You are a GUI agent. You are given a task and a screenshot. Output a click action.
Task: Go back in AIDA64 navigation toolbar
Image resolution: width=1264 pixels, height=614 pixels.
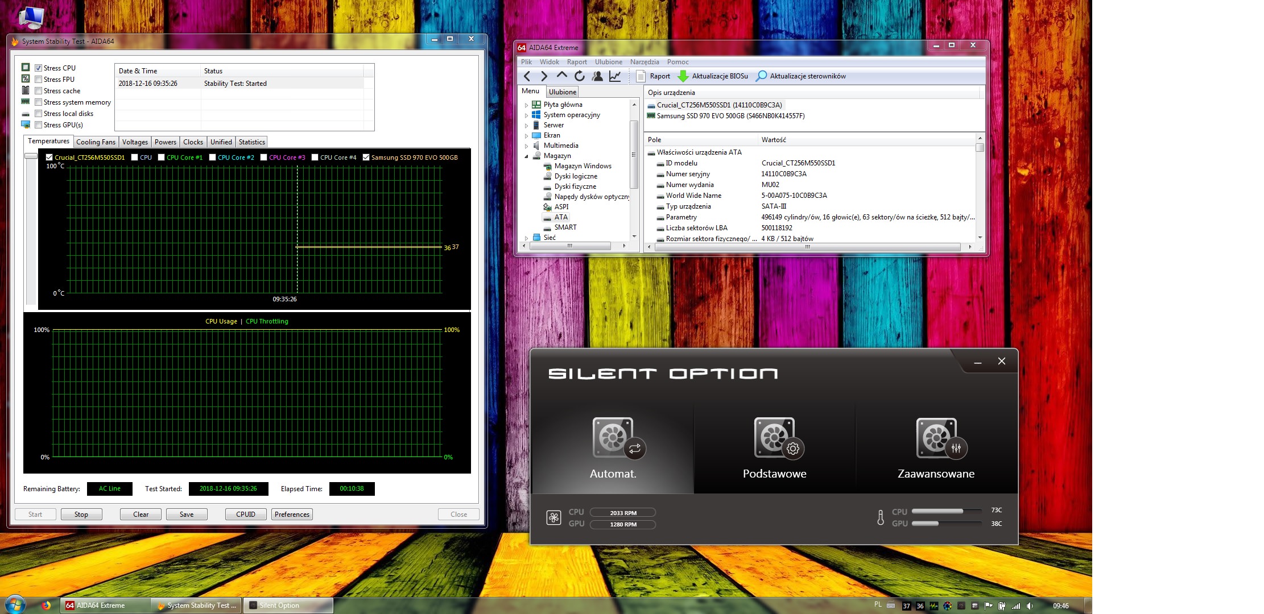point(527,76)
